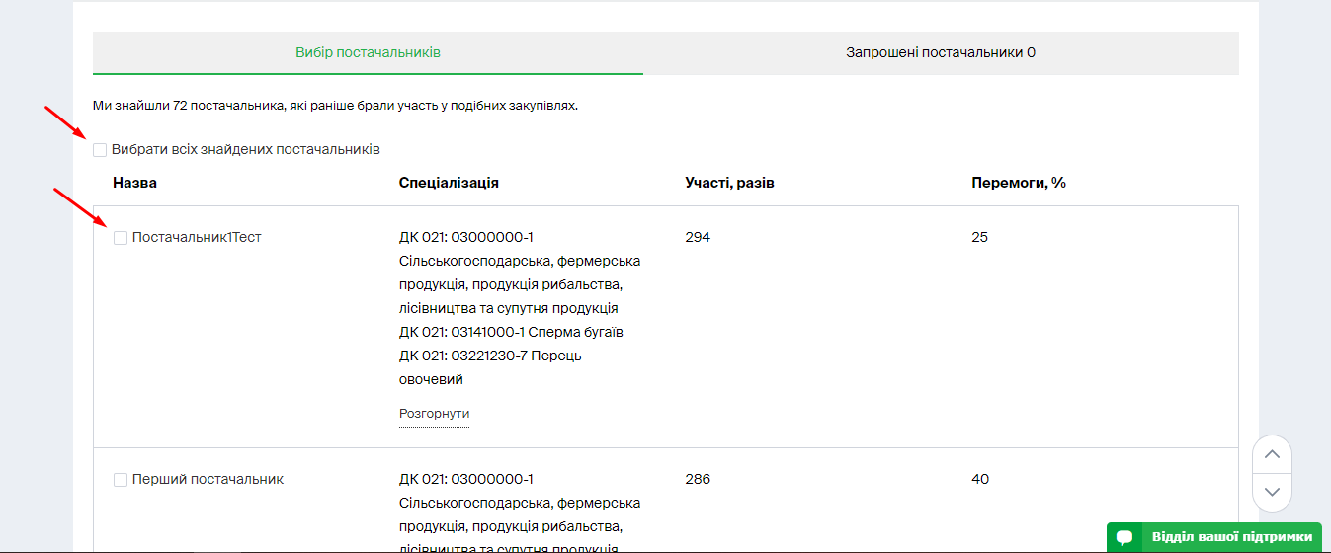
Task: Click the Назва column header
Action: point(134,183)
